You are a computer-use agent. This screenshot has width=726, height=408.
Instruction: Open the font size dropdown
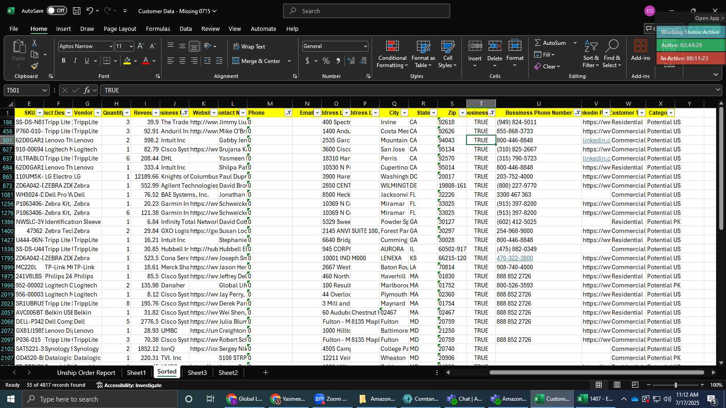[x=131, y=46]
